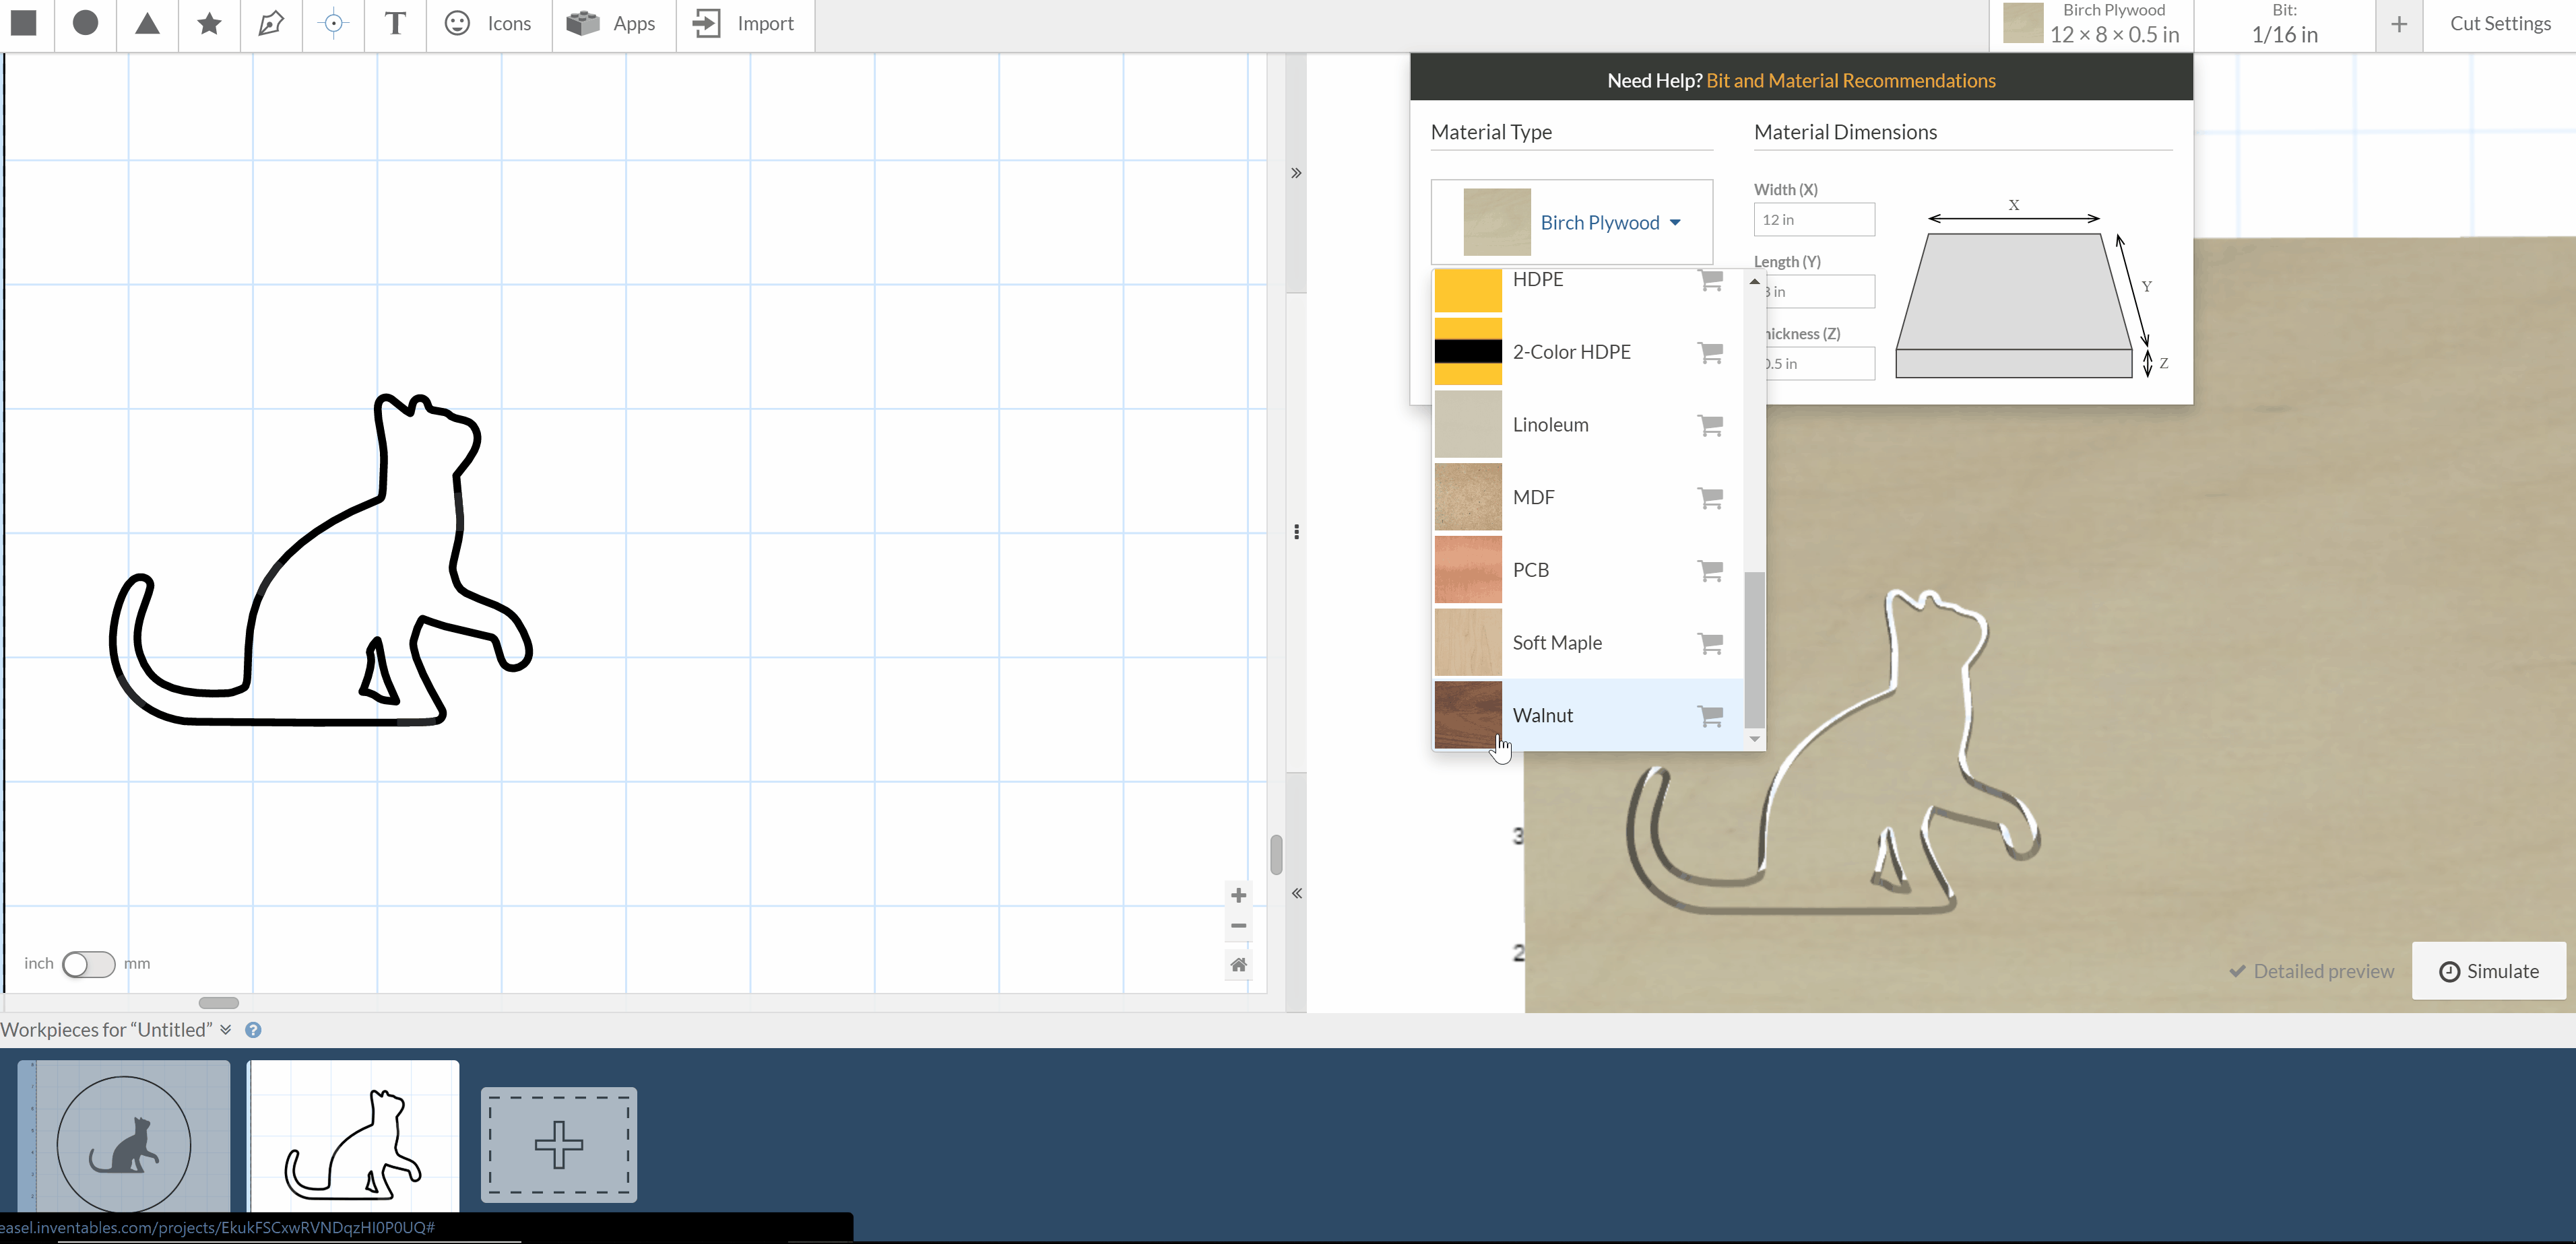Select the triangle shape tool
2576x1244 pixels.
(x=148, y=23)
